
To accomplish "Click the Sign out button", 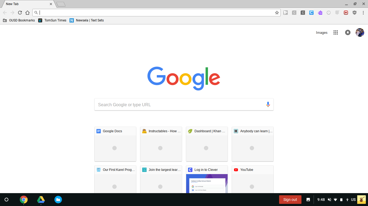I will [290, 200].
